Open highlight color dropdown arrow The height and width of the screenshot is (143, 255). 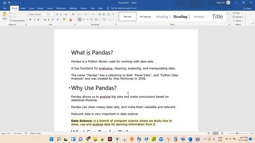point(67,19)
